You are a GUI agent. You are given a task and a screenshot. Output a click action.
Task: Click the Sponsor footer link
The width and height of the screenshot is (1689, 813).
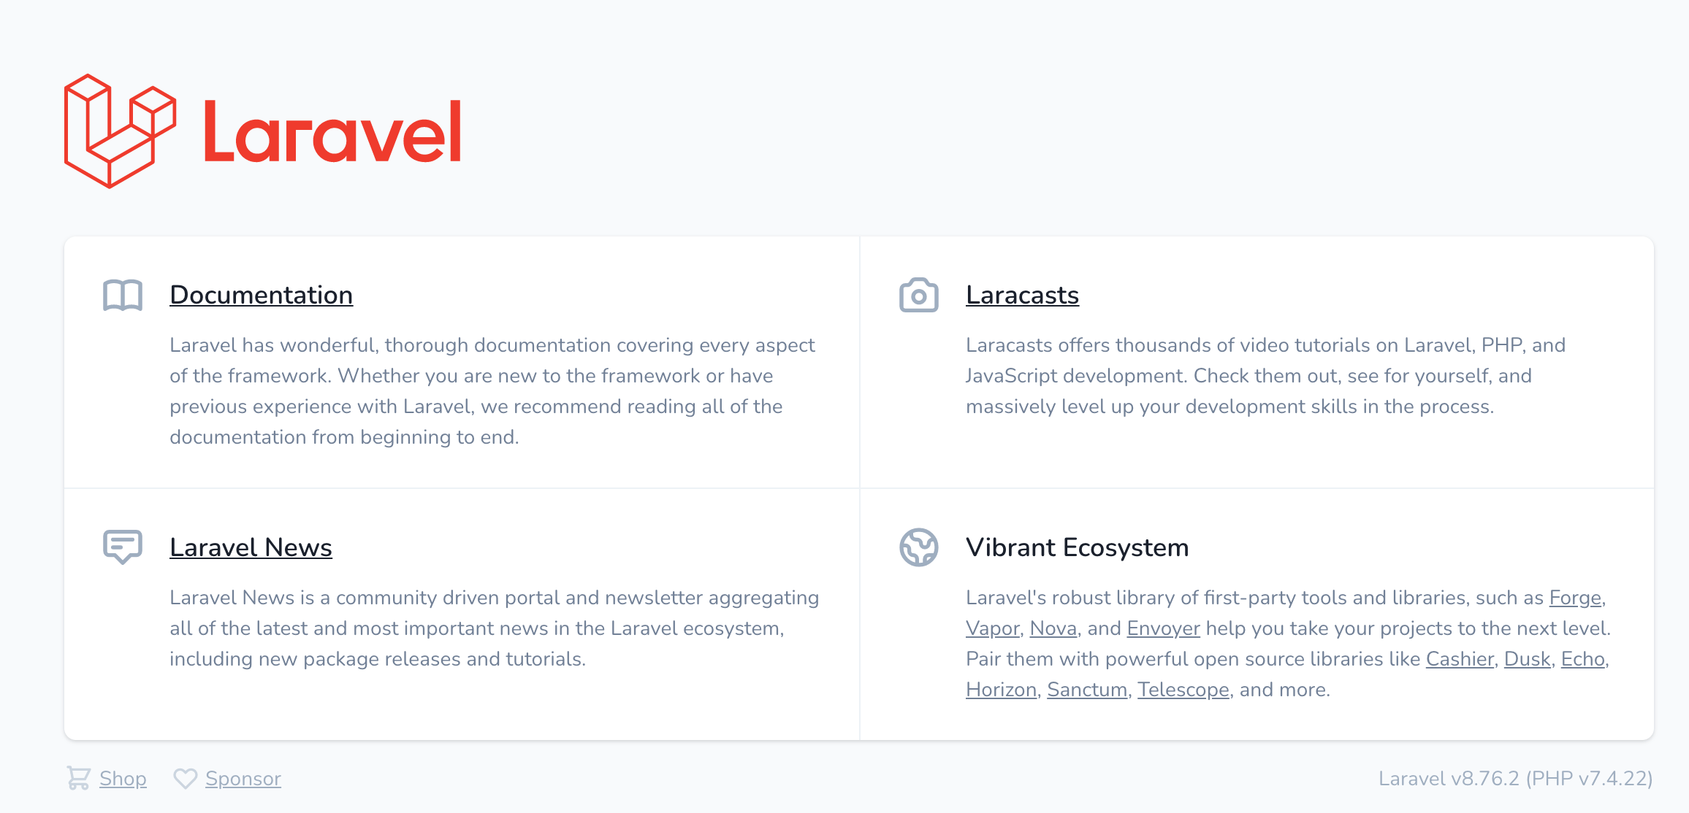click(243, 779)
